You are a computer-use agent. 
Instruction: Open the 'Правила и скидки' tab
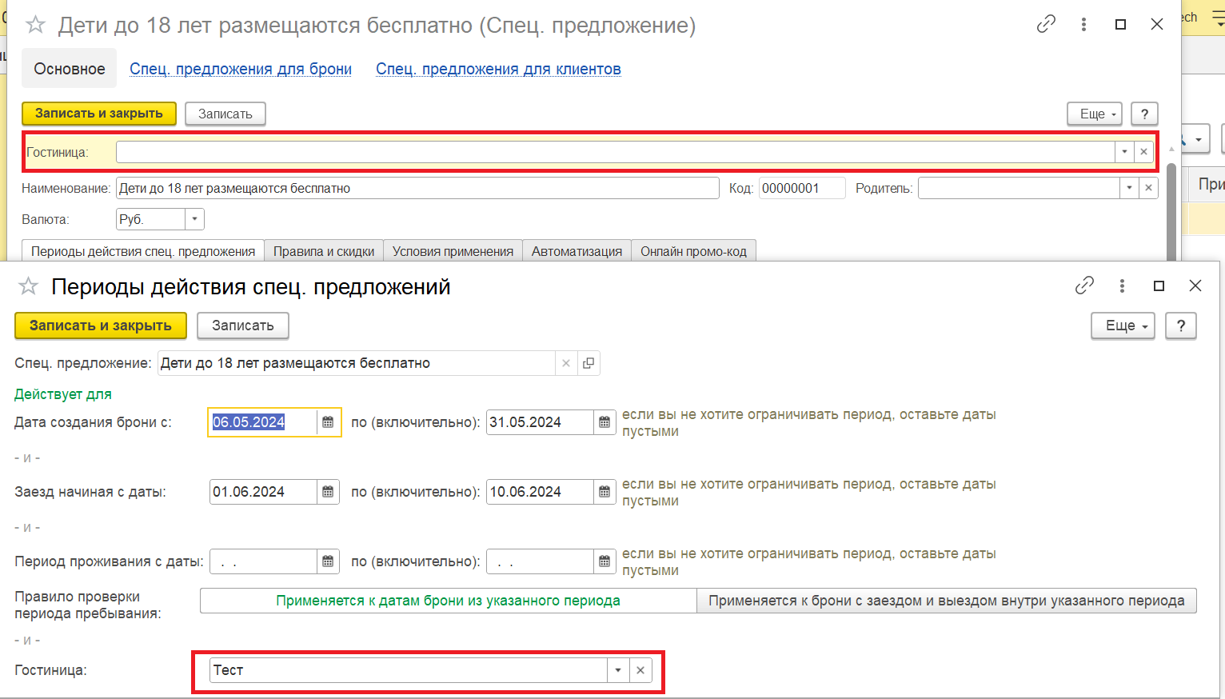[x=324, y=251]
